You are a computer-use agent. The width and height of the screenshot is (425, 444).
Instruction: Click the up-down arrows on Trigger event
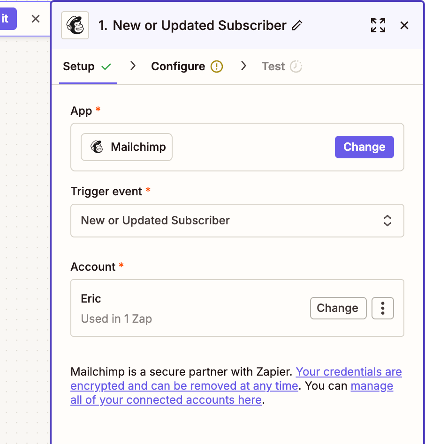coord(387,221)
